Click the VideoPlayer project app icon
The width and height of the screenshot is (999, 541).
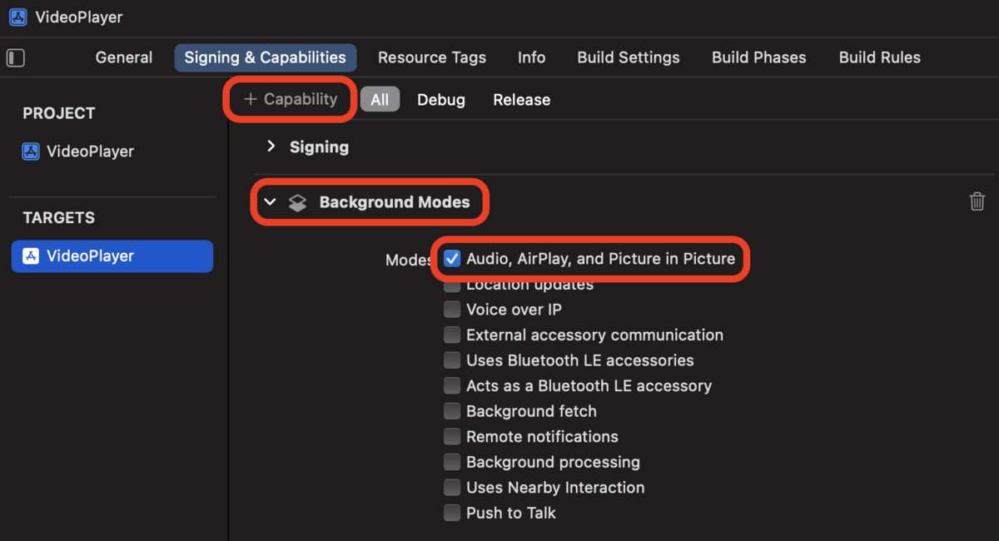pos(31,151)
